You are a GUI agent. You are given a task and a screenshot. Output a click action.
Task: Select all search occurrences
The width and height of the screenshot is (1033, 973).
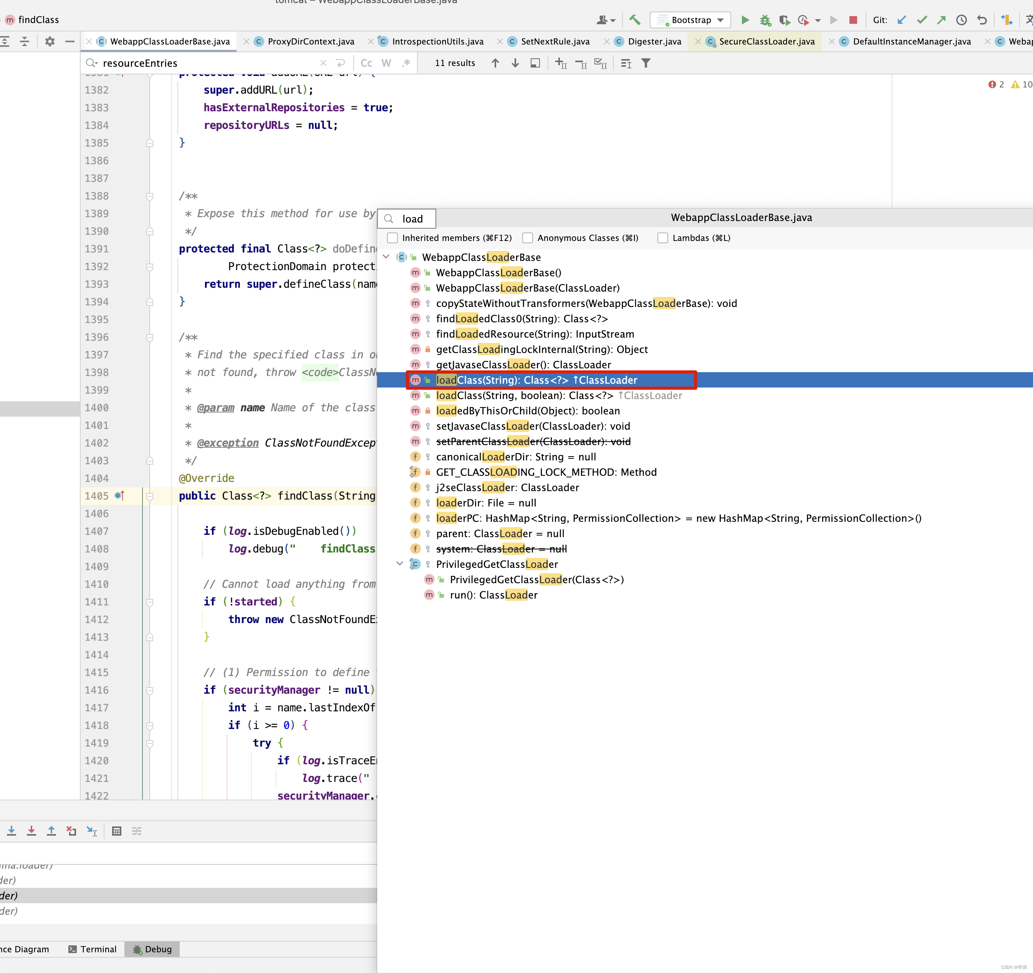tap(601, 63)
